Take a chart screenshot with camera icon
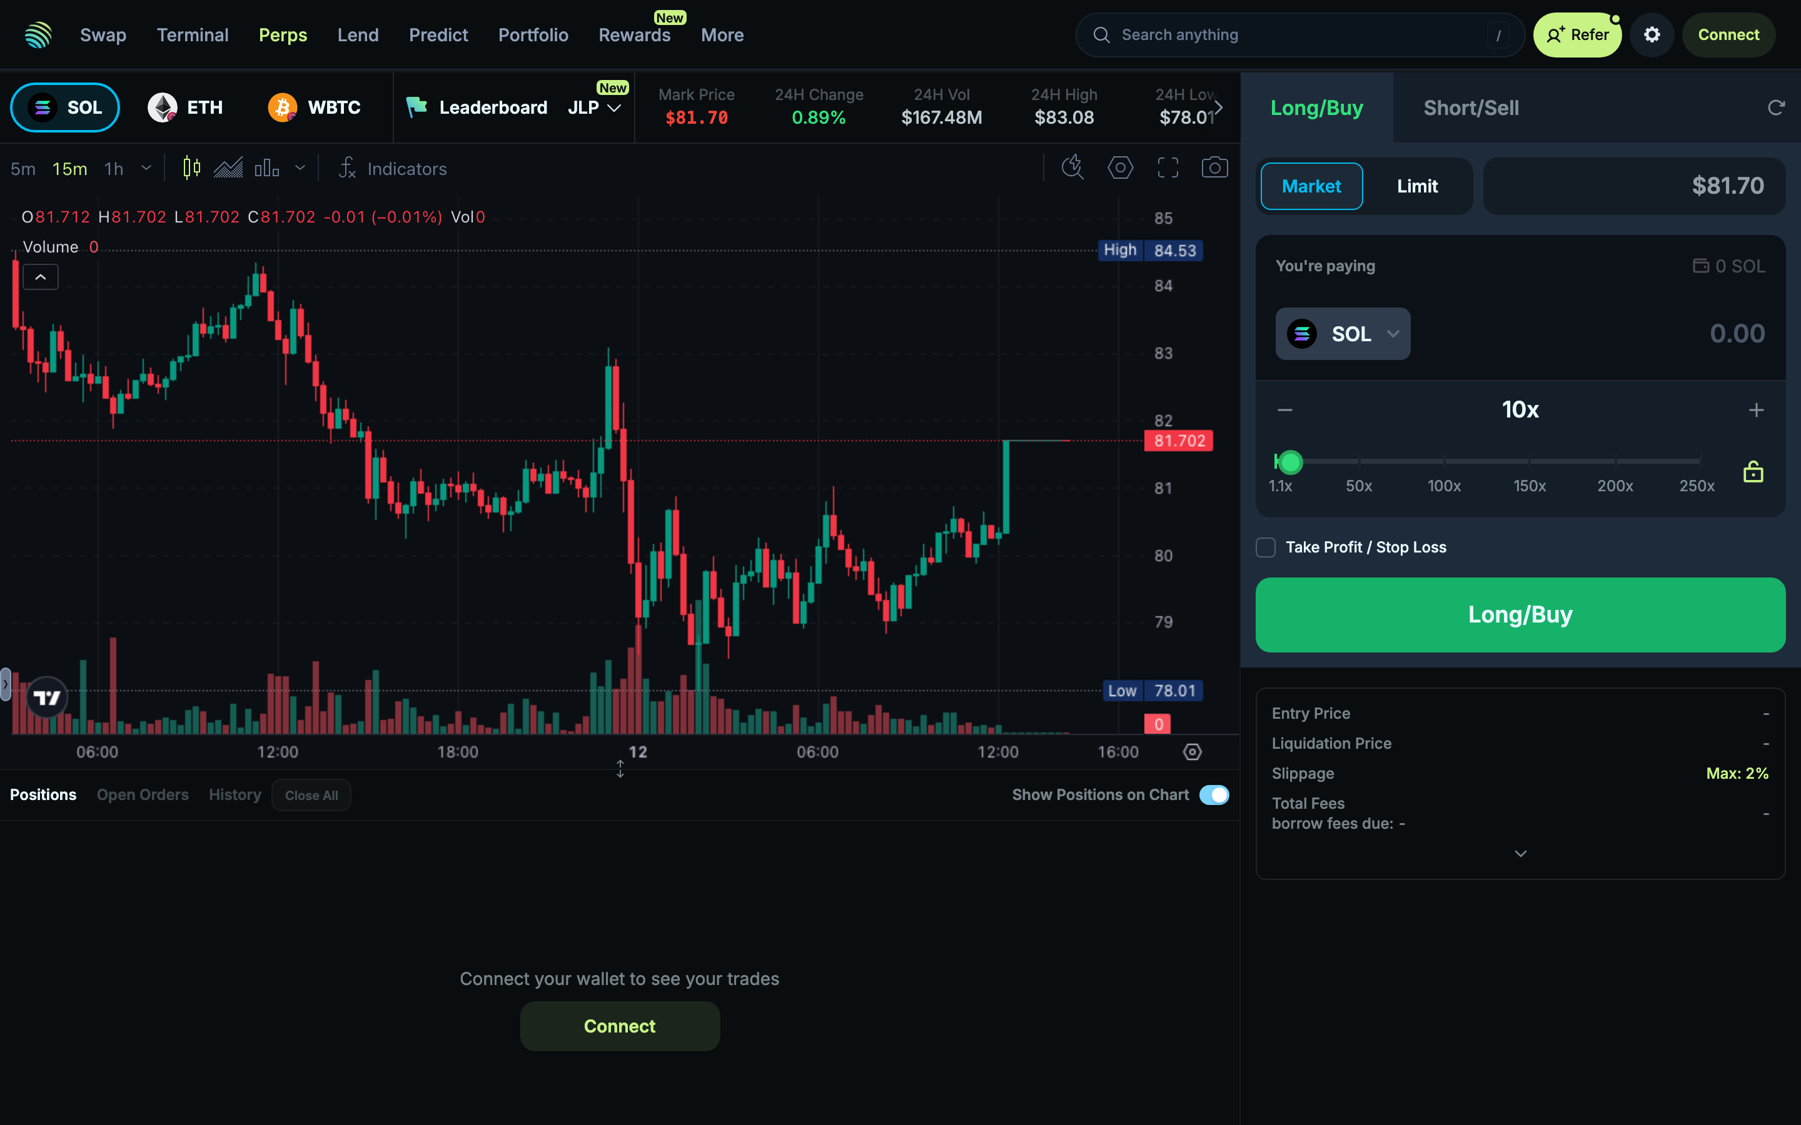1801x1125 pixels. click(x=1214, y=167)
